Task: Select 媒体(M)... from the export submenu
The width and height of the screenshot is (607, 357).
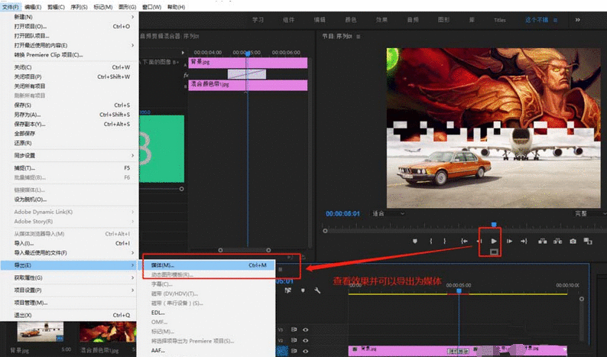Action: pos(164,265)
